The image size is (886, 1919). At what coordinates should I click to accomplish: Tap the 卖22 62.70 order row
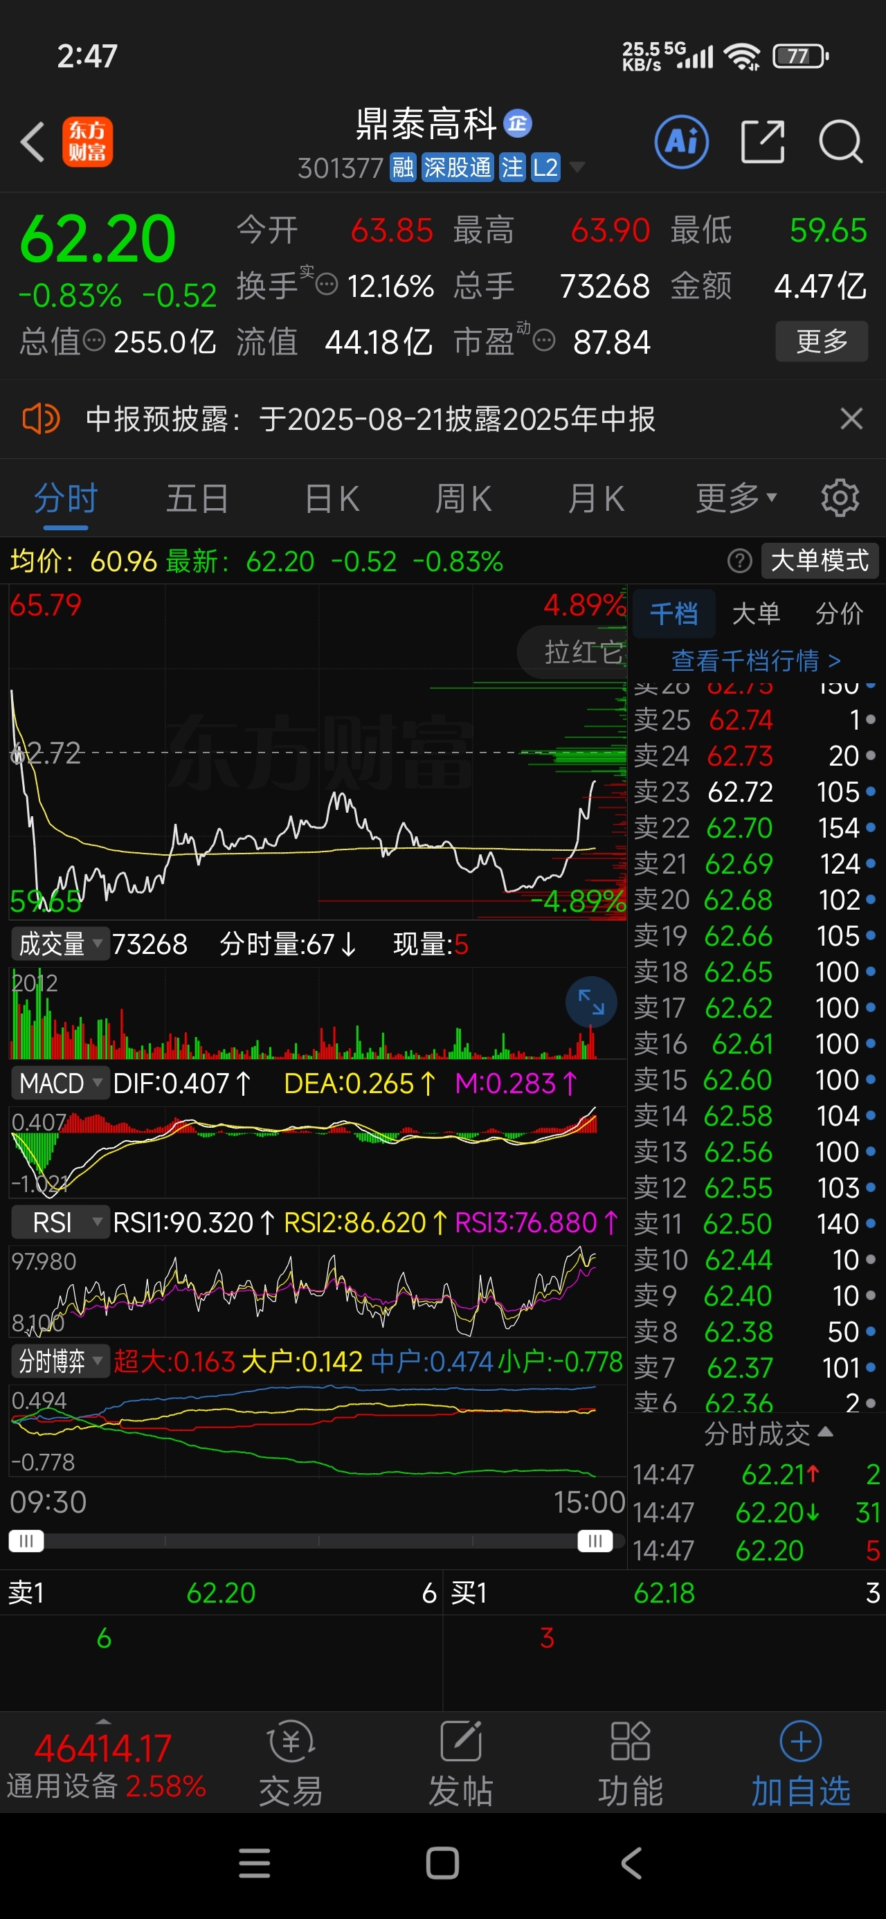756,828
